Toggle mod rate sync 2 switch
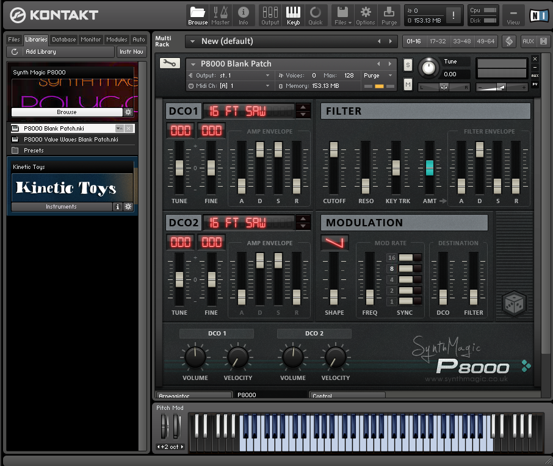553x466 pixels. [410, 290]
